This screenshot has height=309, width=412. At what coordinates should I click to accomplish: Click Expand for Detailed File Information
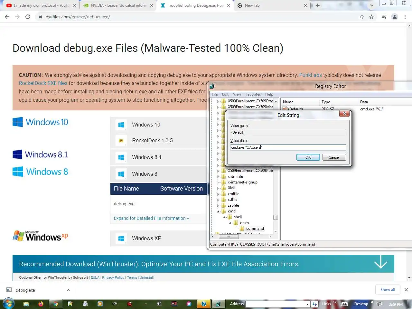[151, 218]
